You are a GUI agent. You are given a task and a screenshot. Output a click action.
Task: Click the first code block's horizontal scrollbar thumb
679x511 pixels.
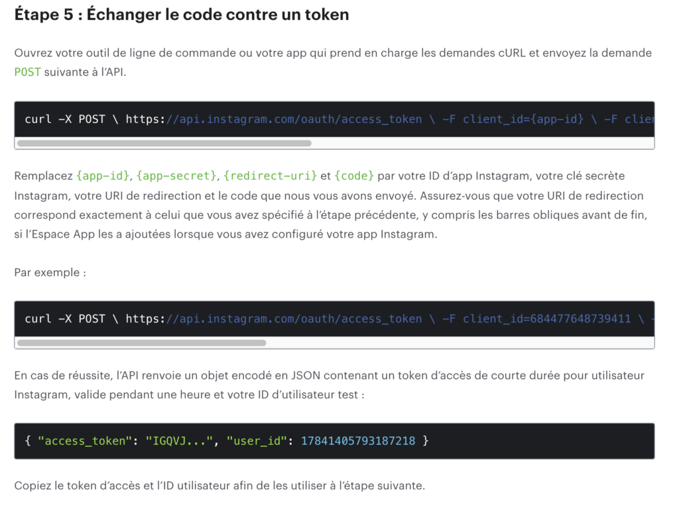point(164,143)
